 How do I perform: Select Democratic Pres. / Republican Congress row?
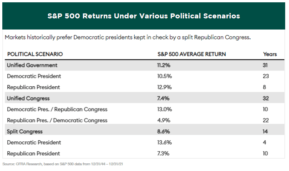[x=57, y=109]
